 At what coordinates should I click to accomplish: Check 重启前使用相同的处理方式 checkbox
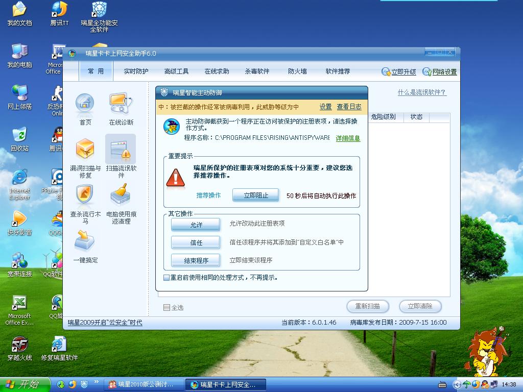[x=167, y=278]
